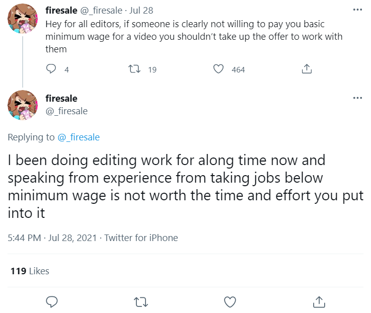Retweet the first tweet about editors

click(x=134, y=69)
